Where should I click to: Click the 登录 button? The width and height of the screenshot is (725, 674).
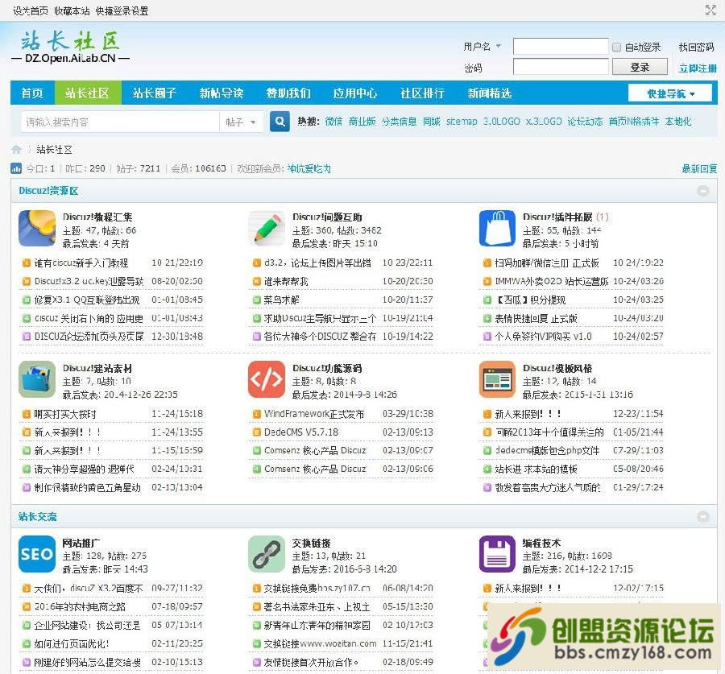640,67
